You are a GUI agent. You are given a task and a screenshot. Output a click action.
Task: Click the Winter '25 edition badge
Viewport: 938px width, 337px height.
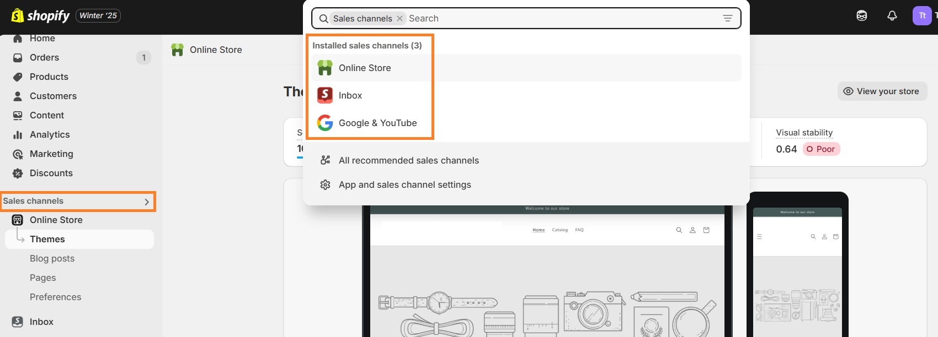click(x=98, y=15)
